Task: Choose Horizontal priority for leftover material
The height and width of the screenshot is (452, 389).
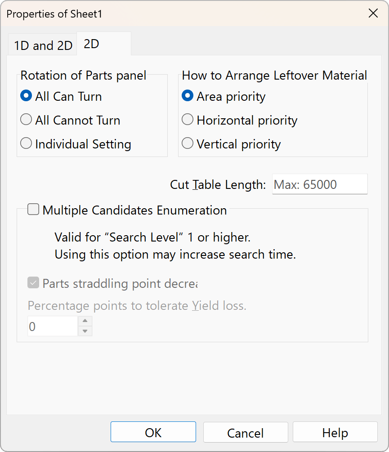Action: [187, 120]
